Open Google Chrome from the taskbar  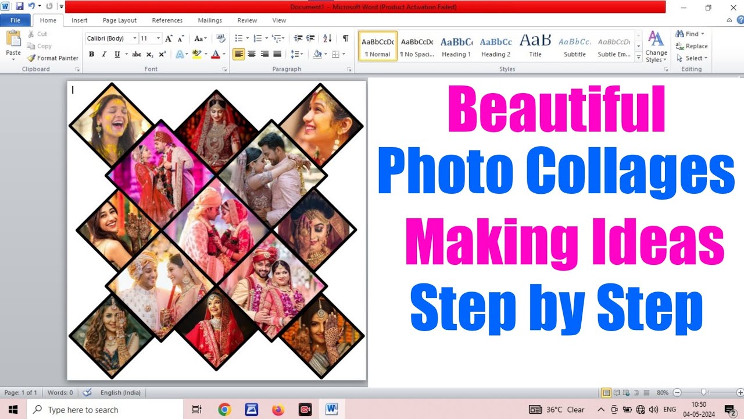tap(224, 410)
